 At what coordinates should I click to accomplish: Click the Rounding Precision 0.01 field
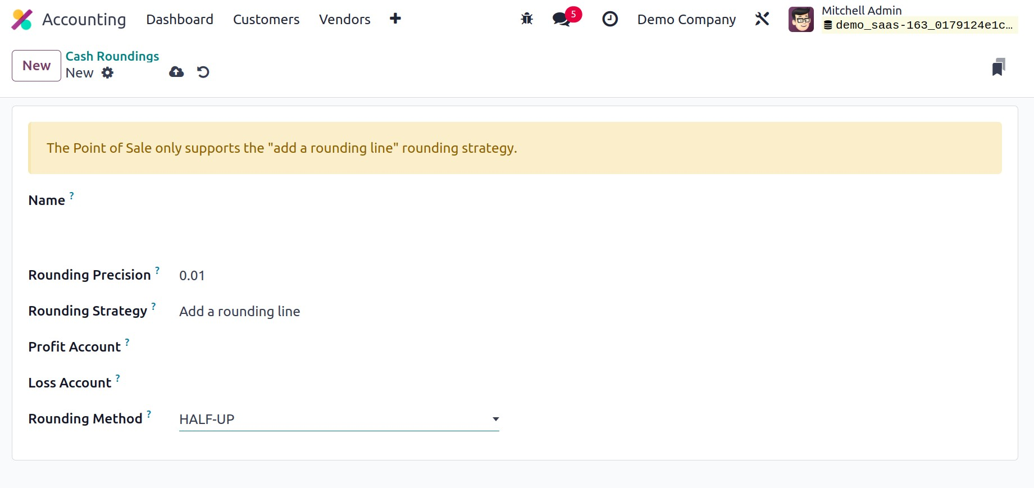click(192, 276)
